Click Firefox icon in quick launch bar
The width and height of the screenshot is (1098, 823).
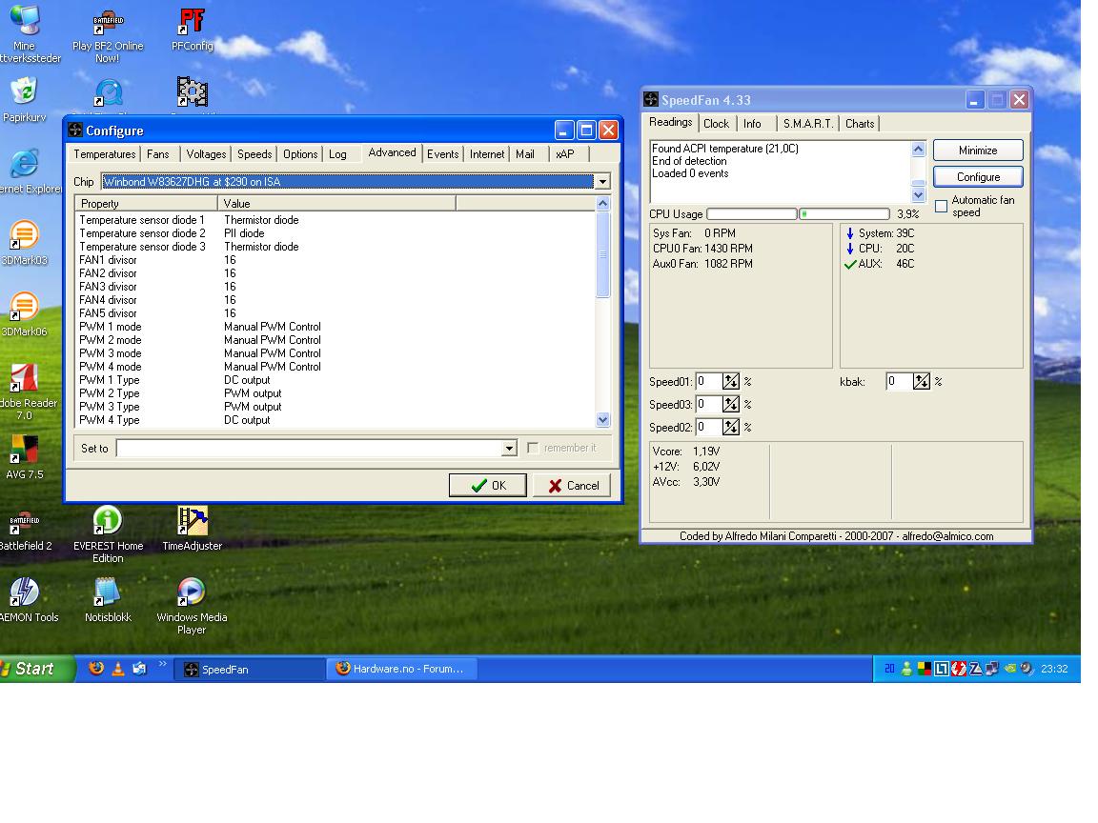point(96,669)
